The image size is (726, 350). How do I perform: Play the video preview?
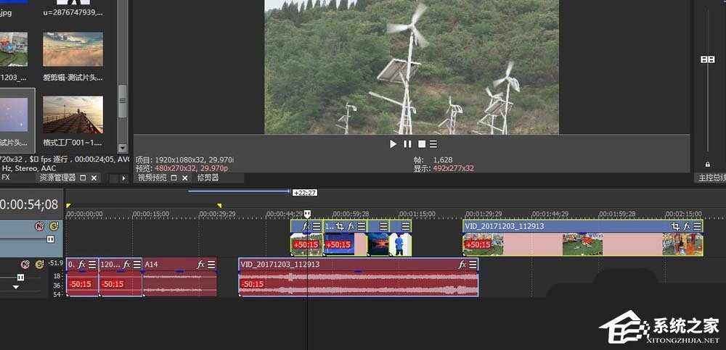coord(393,144)
